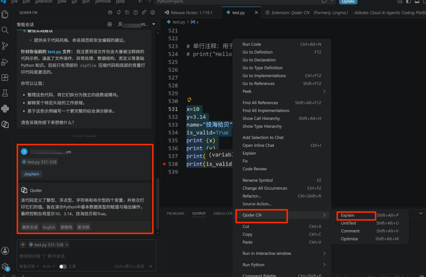Click the /explain command tag in chat
The width and height of the screenshot is (426, 277).
coord(32,174)
